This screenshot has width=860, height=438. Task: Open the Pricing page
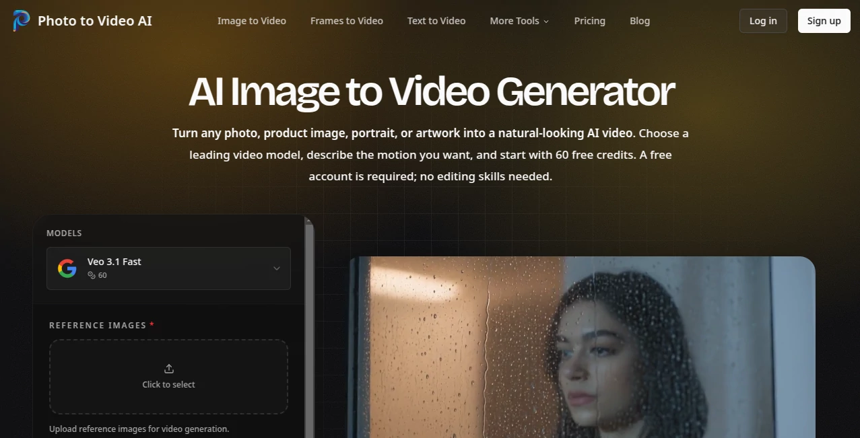(x=590, y=21)
